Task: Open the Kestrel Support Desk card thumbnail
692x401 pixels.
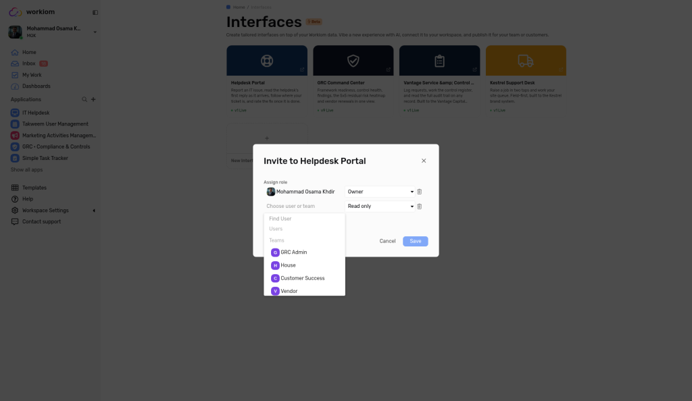Action: point(526,60)
